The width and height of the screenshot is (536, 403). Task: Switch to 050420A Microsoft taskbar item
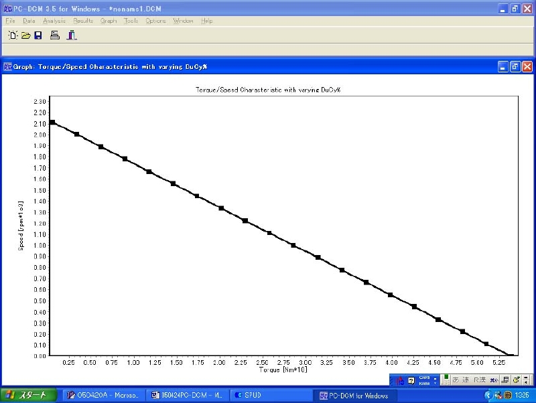pyautogui.click(x=104, y=396)
